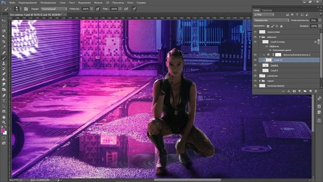Expand the 'череп' layer group
The height and width of the screenshot is (182, 323).
[x=260, y=81]
